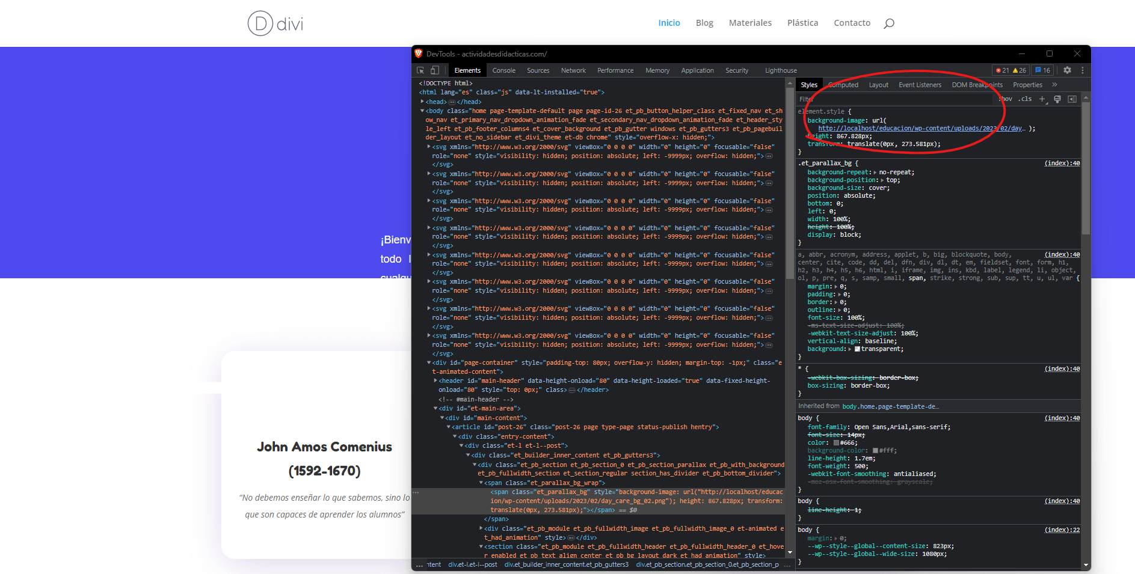Image resolution: width=1135 pixels, height=574 pixels.
Task: Open the Layout sidebar tab
Action: [878, 85]
